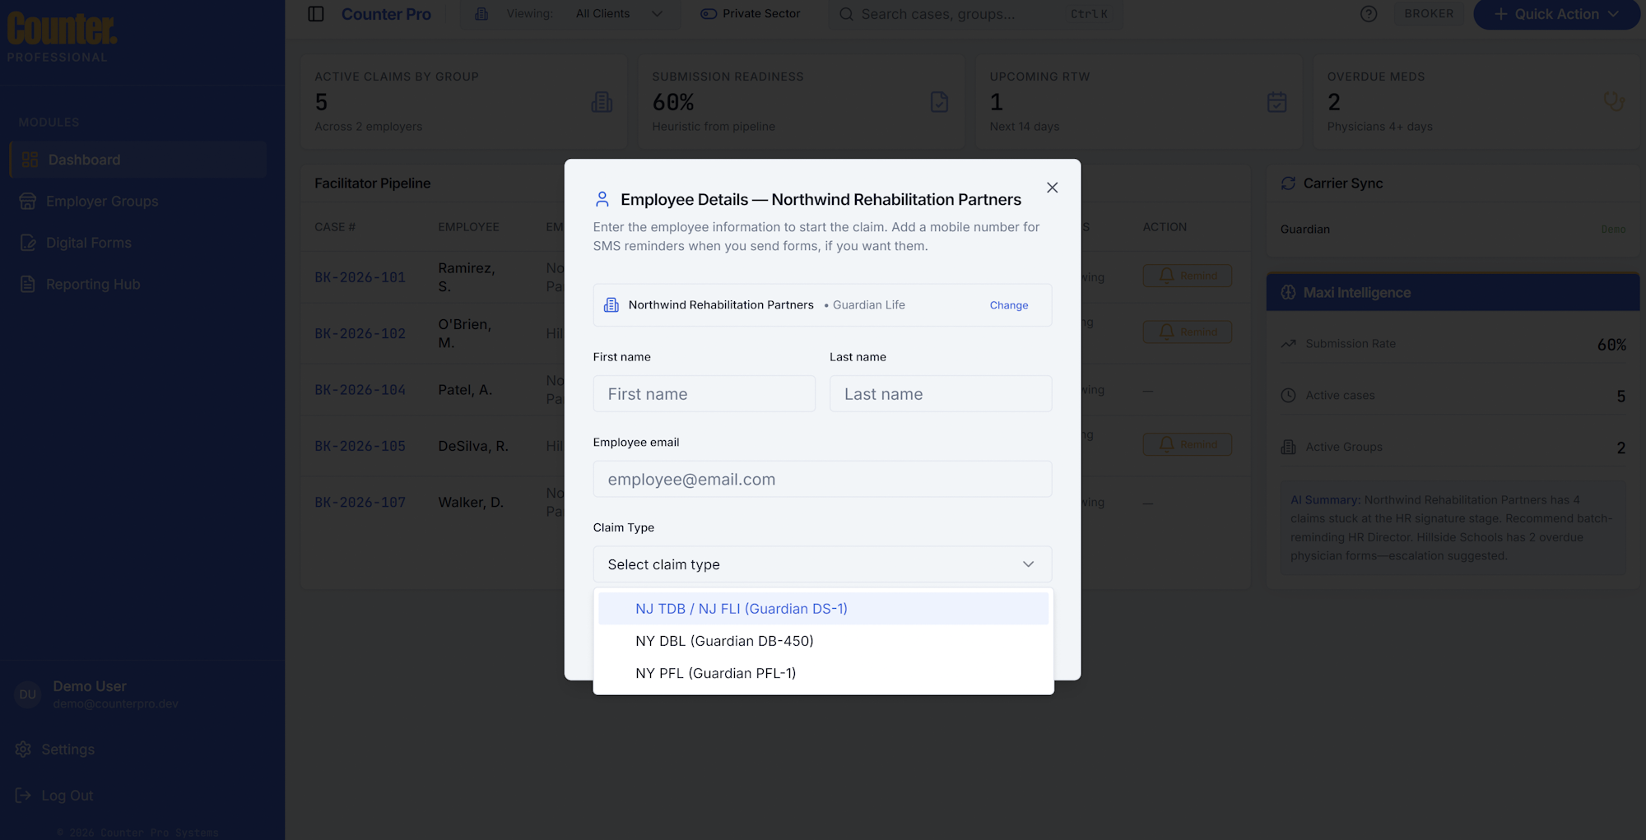Close the Employee Details dialog
This screenshot has height=840, width=1646.
coord(1052,188)
